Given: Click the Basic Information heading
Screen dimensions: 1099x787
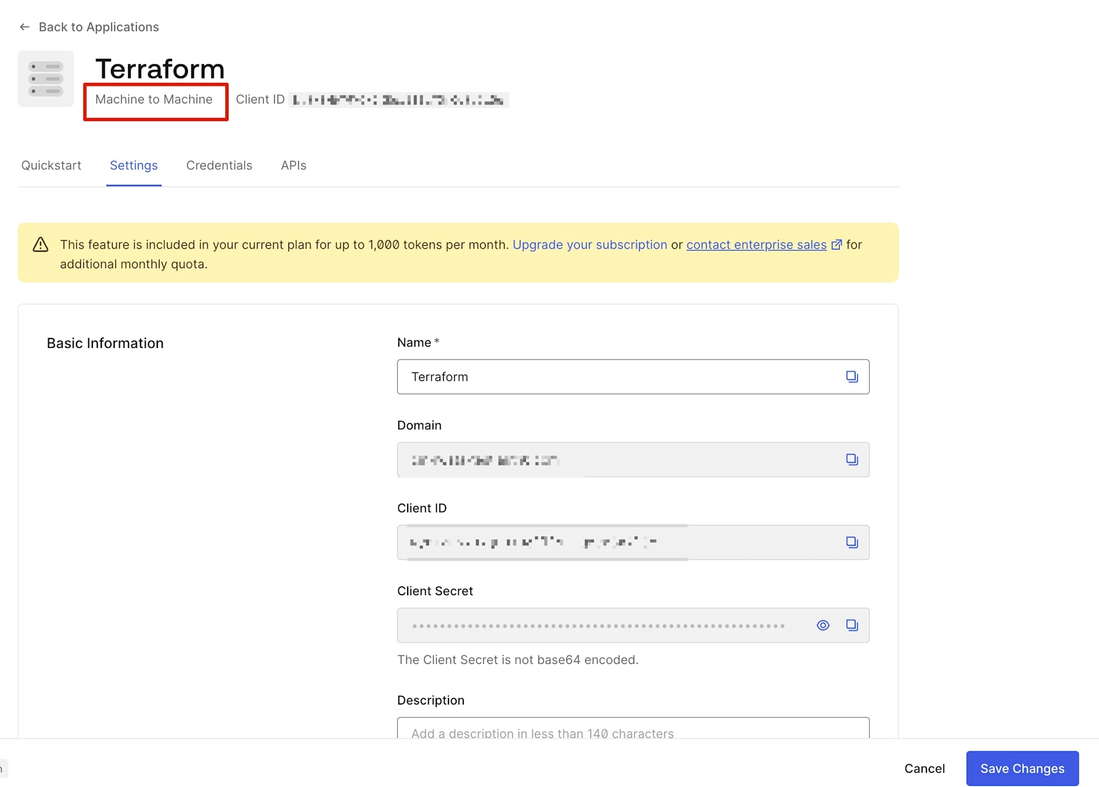Looking at the screenshot, I should point(105,343).
